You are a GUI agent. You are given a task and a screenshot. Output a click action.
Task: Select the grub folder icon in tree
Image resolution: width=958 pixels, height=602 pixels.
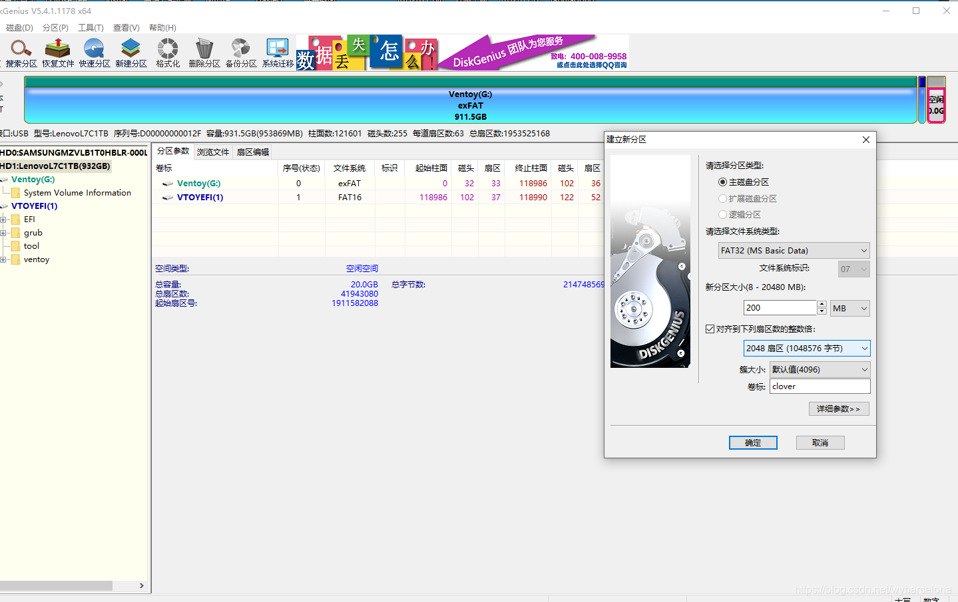click(x=16, y=233)
